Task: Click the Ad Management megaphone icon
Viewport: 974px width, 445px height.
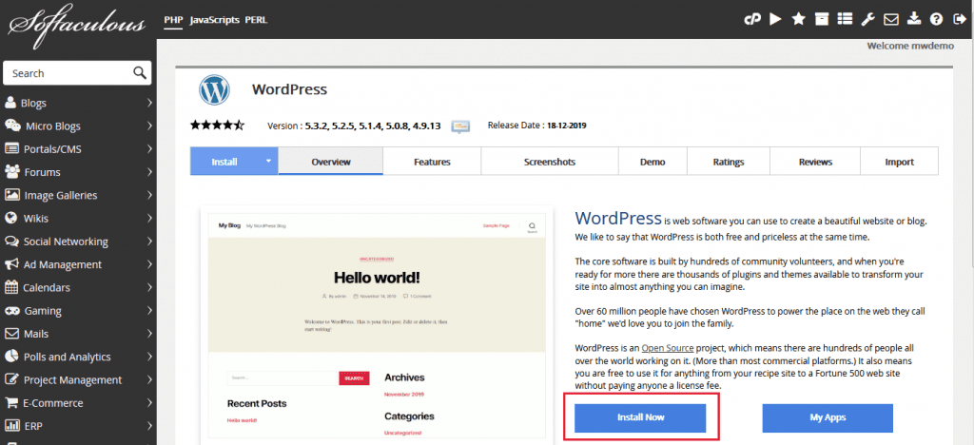Action: pos(11,264)
